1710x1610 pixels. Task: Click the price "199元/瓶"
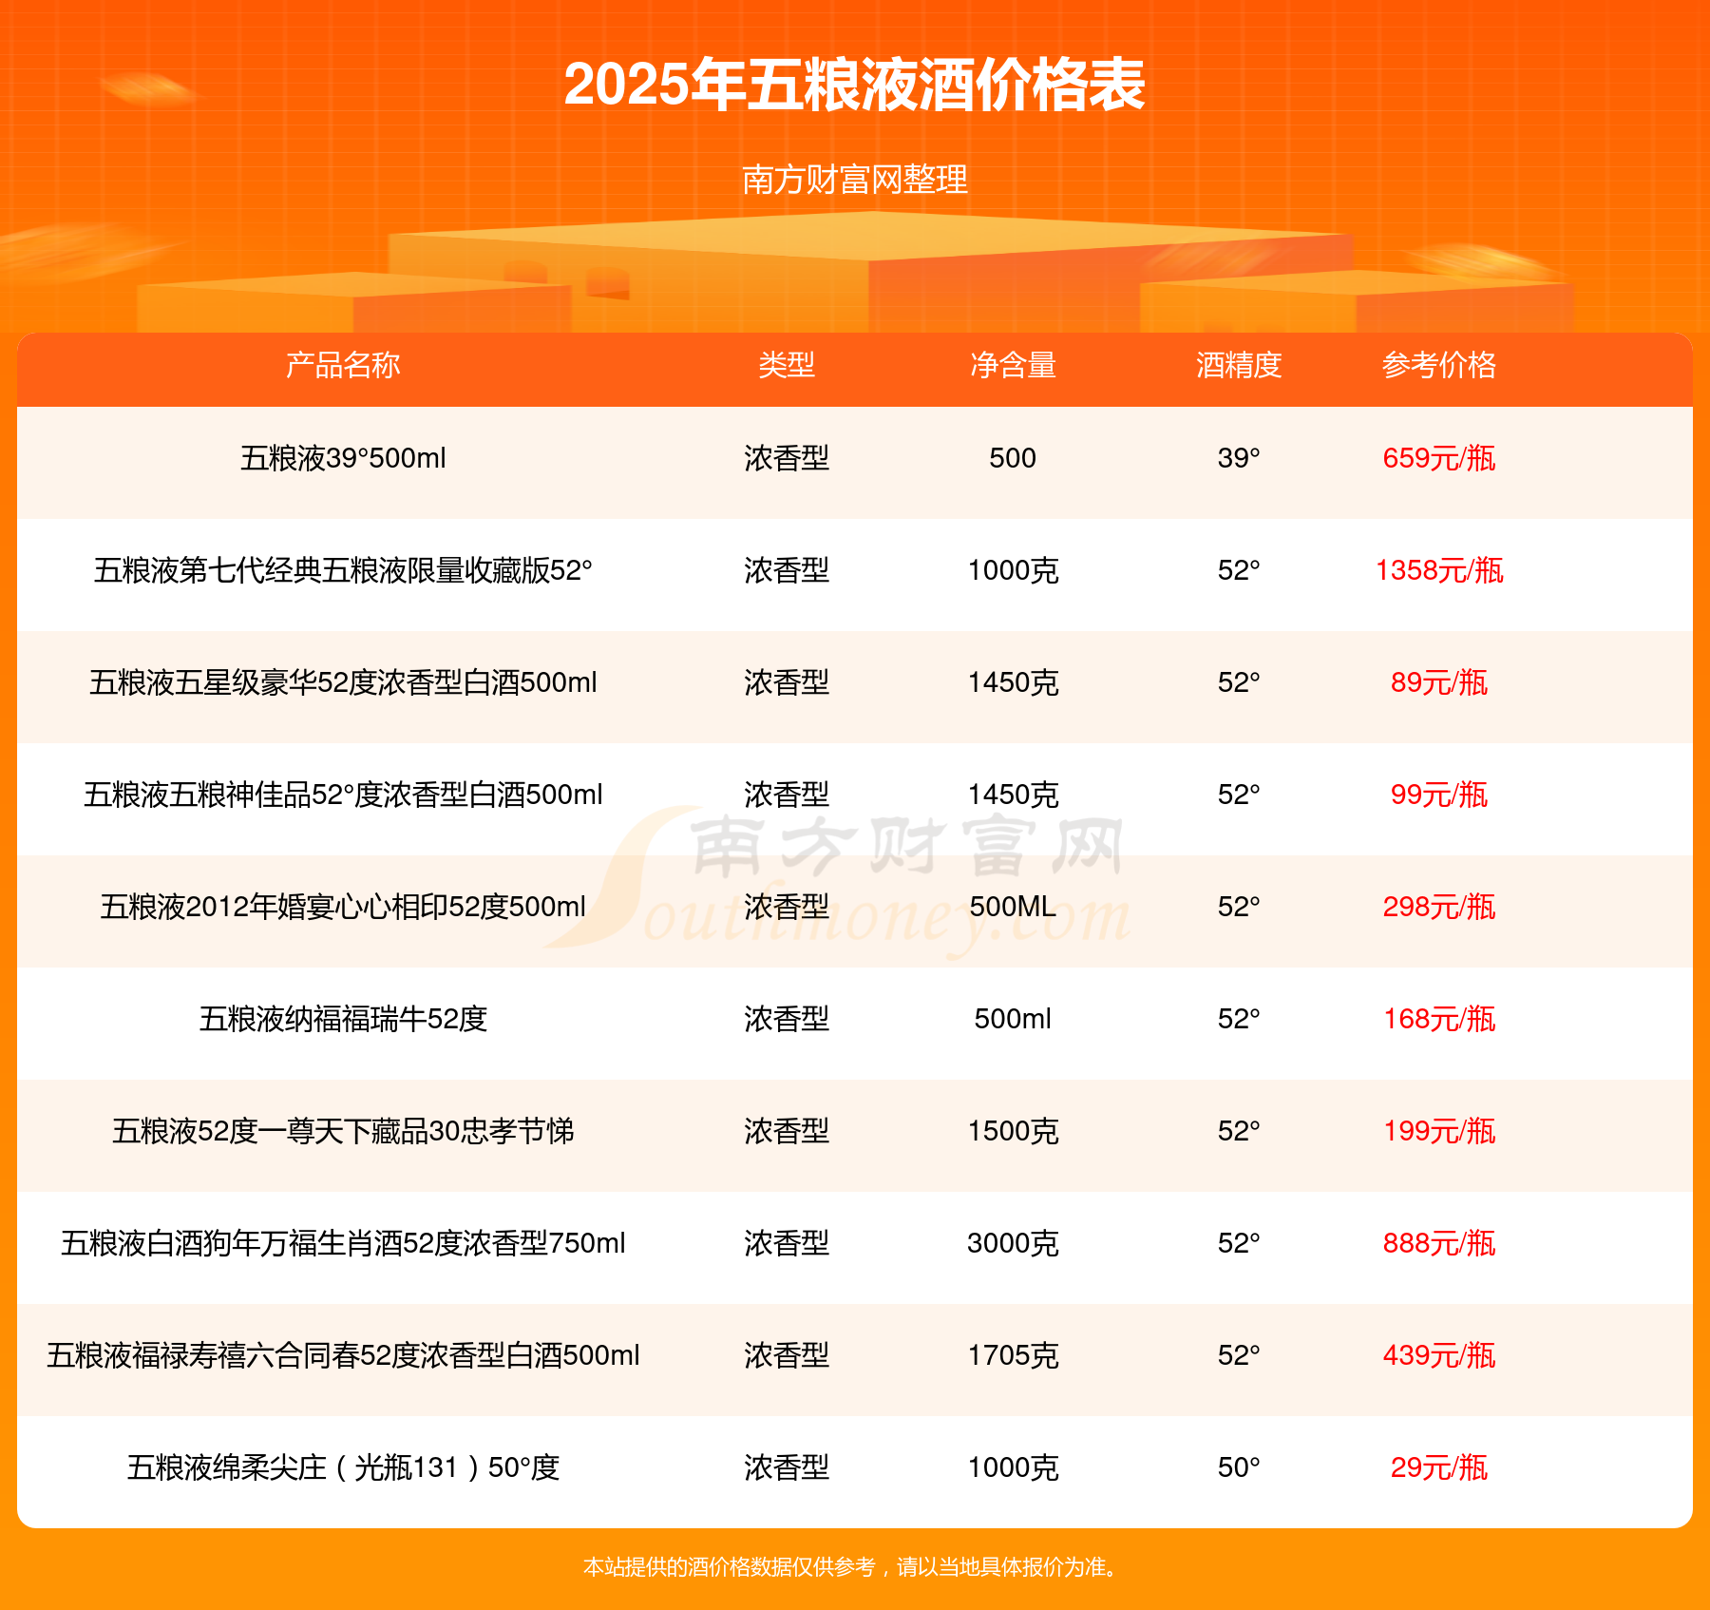tap(1439, 1131)
